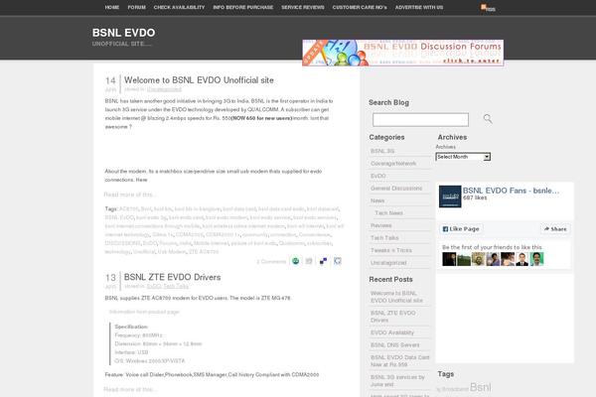This screenshot has width=596, height=397.
Task: Click the Digg share icon beside StumbleUpon
Action: tap(309, 261)
